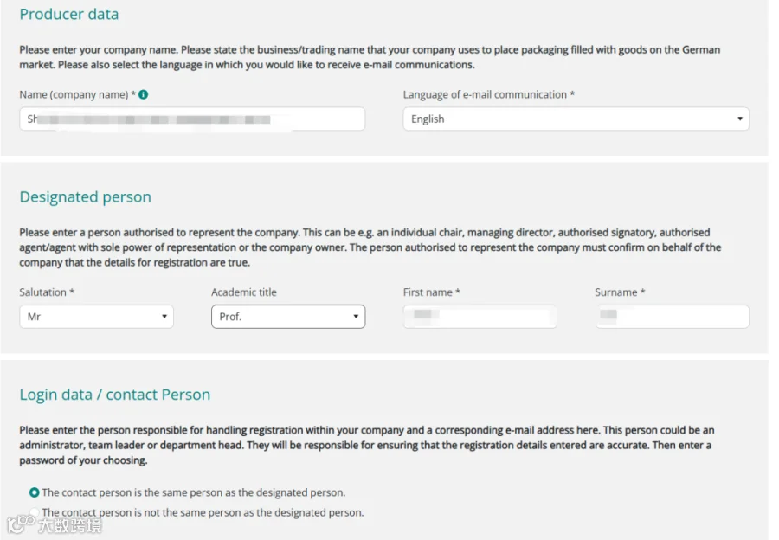
Task: Expand the Academic title dropdown showing Prof.
Action: [288, 317]
